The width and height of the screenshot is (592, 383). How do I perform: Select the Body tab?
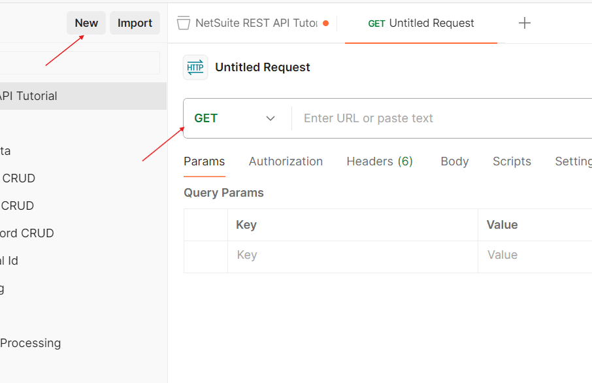tap(454, 161)
